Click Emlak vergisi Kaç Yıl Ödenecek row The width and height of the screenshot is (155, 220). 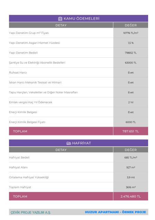point(79,102)
